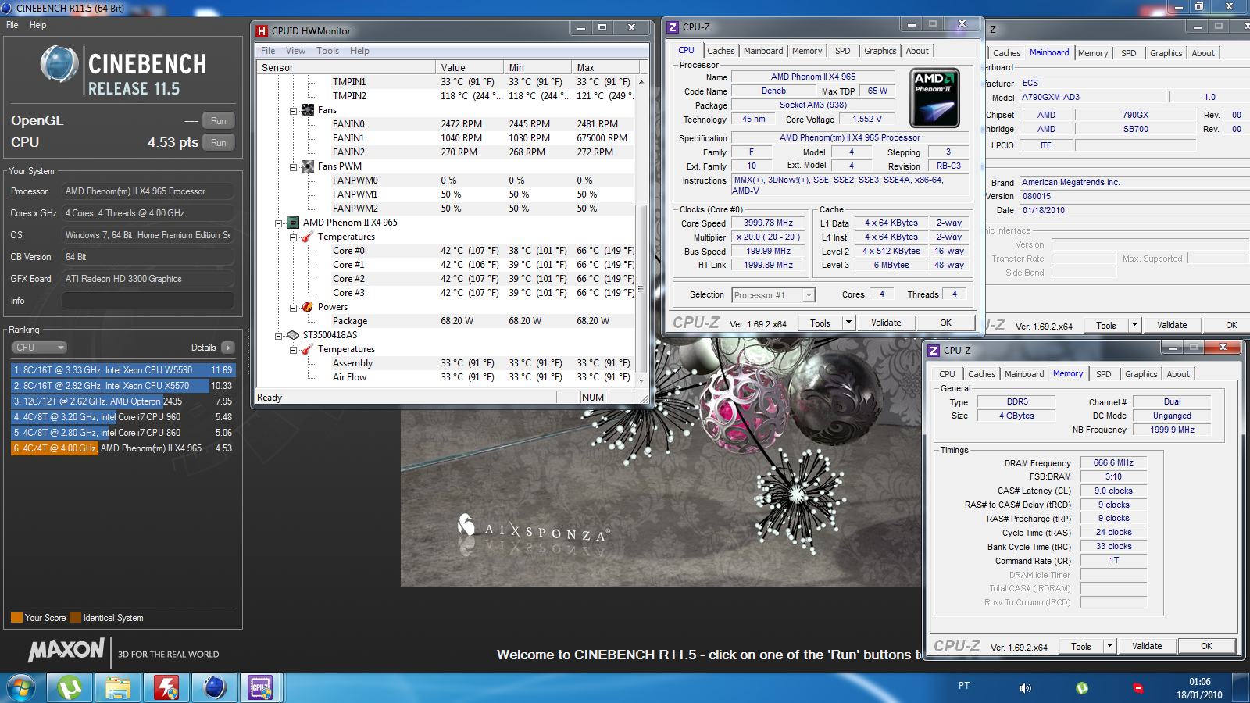
Task: Switch to Mainboard tab in CPU-Z CPU window
Action: pyautogui.click(x=763, y=51)
